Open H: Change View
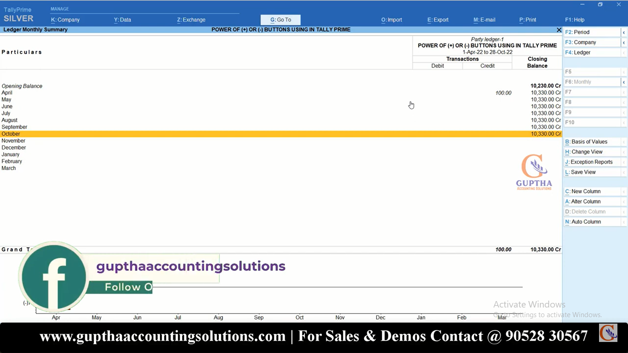Viewport: 628px width, 353px height. point(592,152)
